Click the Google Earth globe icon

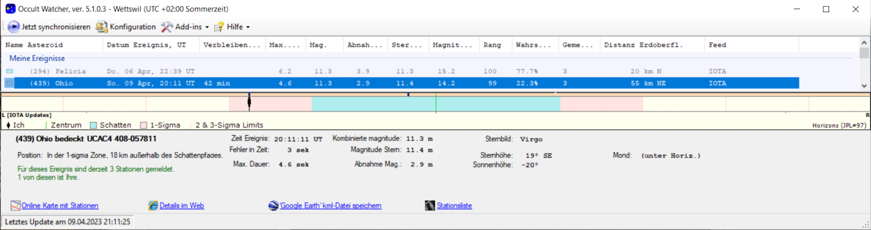point(274,206)
